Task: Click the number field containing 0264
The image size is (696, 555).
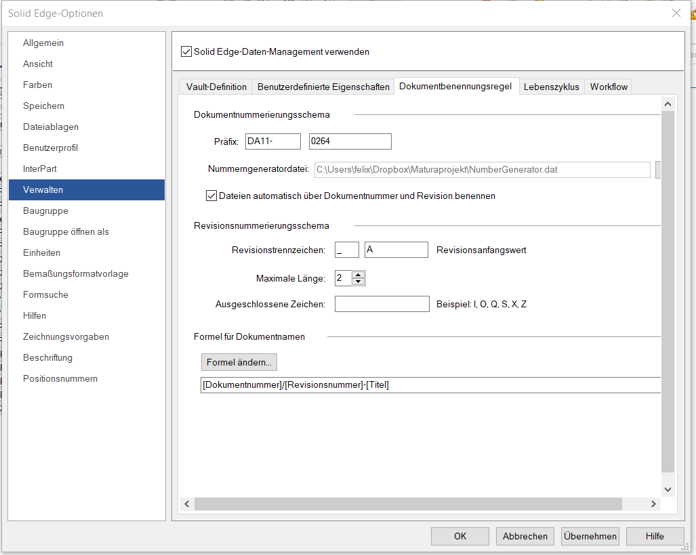Action: click(x=350, y=141)
